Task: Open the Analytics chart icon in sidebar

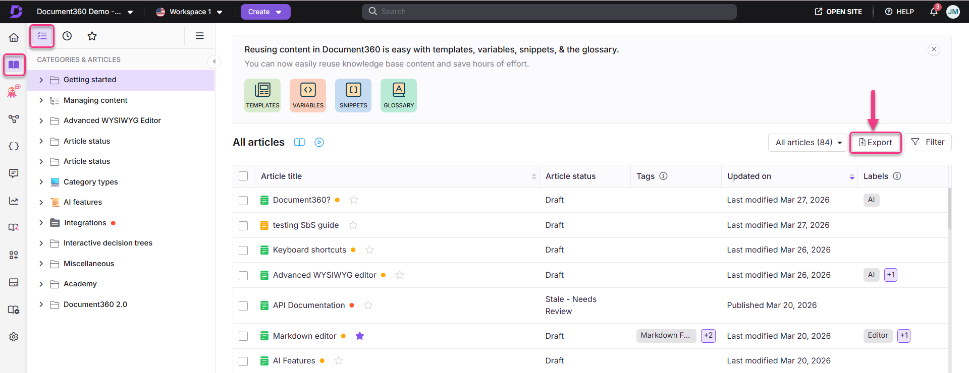Action: (14, 201)
